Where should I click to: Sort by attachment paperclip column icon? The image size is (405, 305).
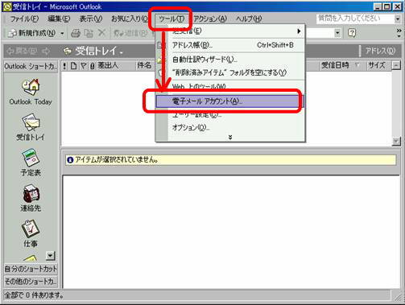(x=92, y=66)
